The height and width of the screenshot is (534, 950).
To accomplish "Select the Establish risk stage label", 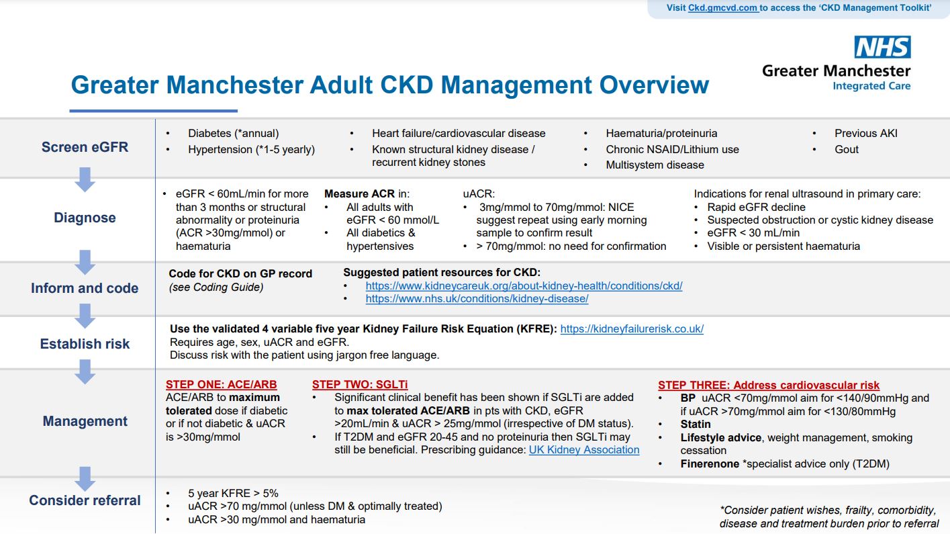I will tap(85, 344).
